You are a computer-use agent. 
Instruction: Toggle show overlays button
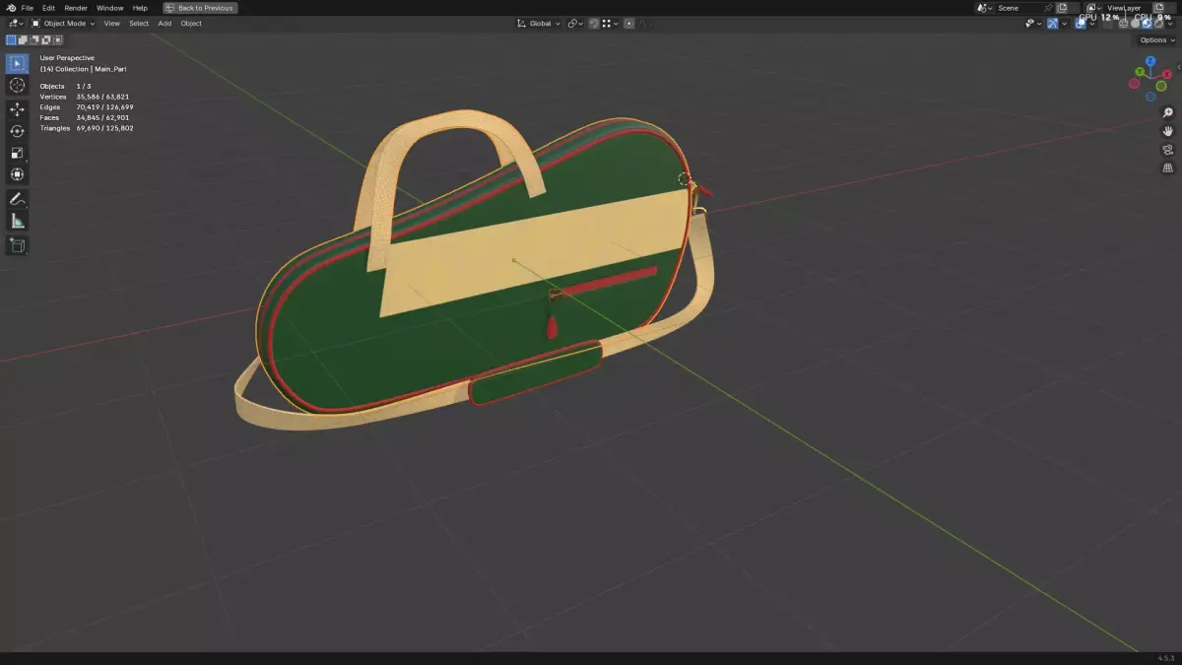click(1081, 24)
